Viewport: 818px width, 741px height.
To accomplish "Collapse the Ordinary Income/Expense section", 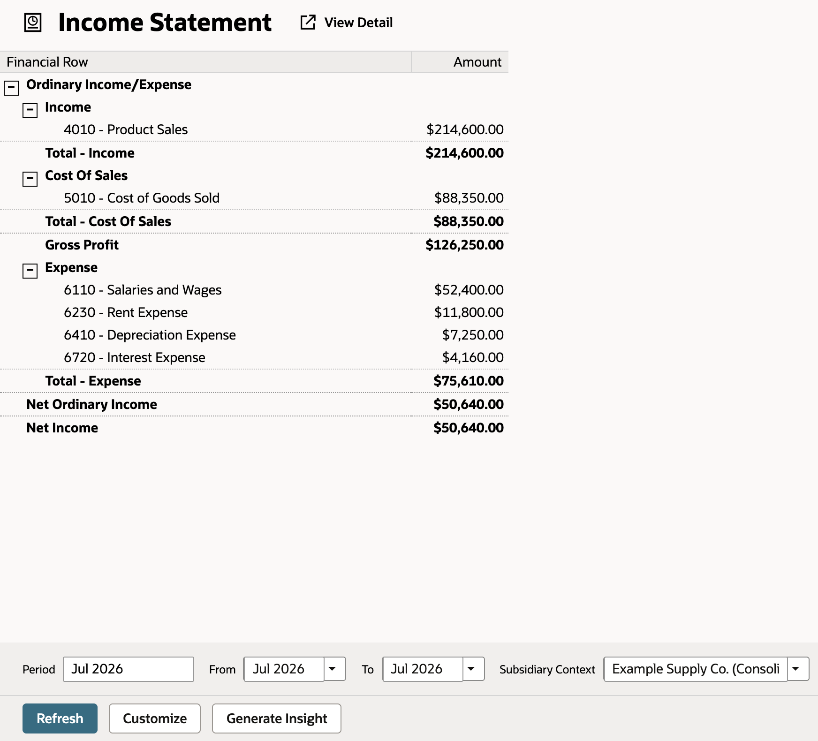I will (11, 87).
